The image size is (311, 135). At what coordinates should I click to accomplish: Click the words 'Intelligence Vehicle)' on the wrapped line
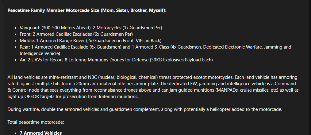[40, 53]
